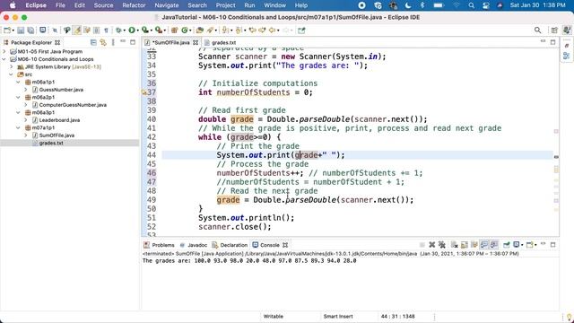Toggle Show Whitespace Characters paragraph icon
The height and width of the screenshot is (323, 574).
coord(106,31)
